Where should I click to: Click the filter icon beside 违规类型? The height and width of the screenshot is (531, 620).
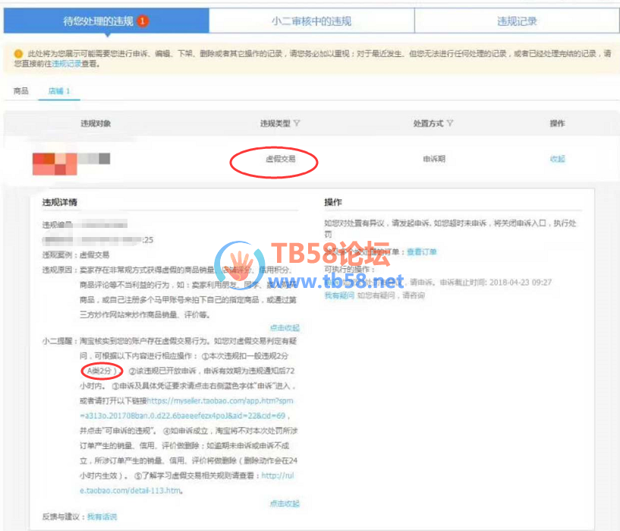tap(297, 124)
